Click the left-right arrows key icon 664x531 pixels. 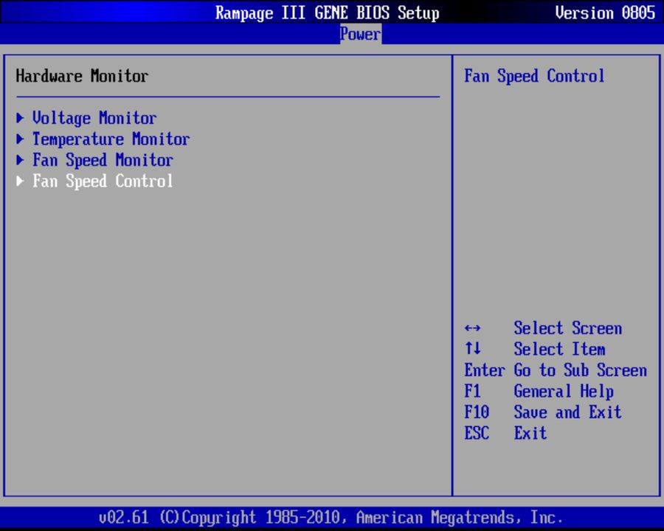473,328
